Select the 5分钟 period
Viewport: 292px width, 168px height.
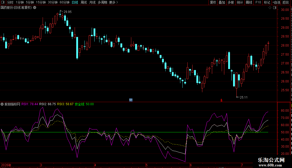30,2
